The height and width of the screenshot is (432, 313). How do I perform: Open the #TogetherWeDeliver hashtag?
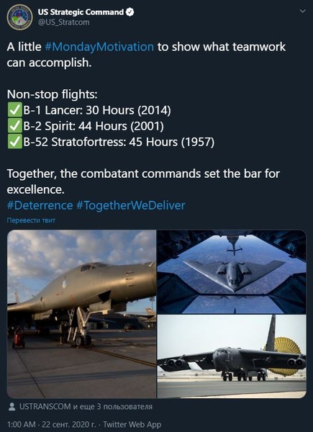point(131,205)
